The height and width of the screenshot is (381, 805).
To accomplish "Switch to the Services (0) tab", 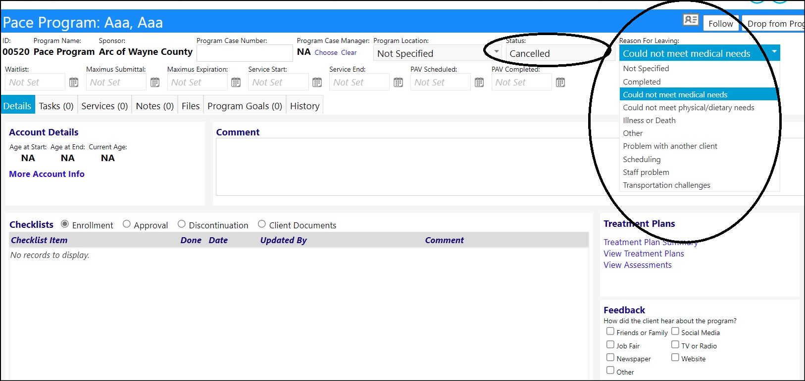I will click(x=104, y=106).
